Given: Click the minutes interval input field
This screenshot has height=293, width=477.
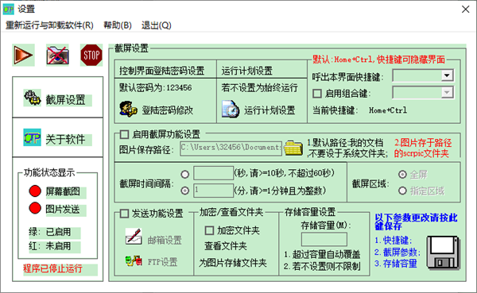Looking at the screenshot, I should coord(214,191).
